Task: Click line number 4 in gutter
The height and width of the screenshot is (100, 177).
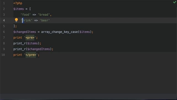Action: [x=4, y=20]
